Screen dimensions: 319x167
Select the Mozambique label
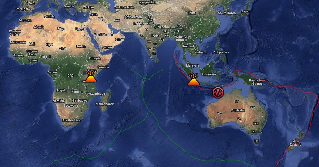click(x=96, y=94)
